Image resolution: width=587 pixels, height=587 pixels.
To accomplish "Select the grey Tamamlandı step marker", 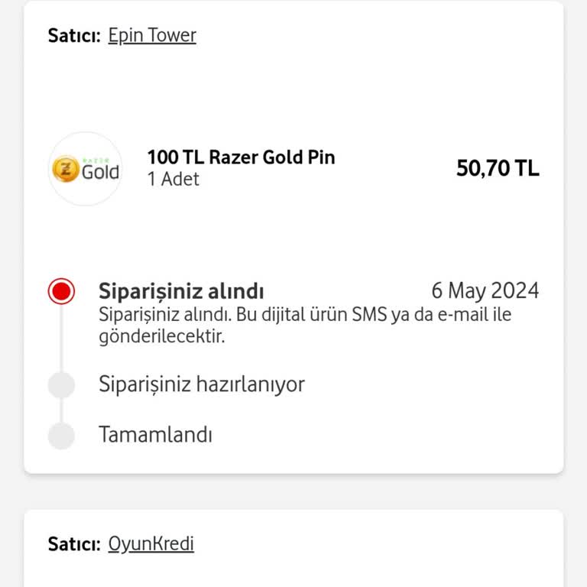I will point(61,436).
